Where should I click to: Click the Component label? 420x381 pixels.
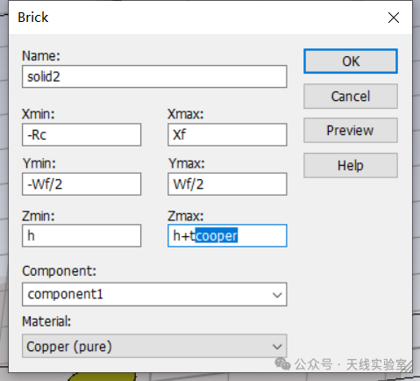click(x=59, y=271)
